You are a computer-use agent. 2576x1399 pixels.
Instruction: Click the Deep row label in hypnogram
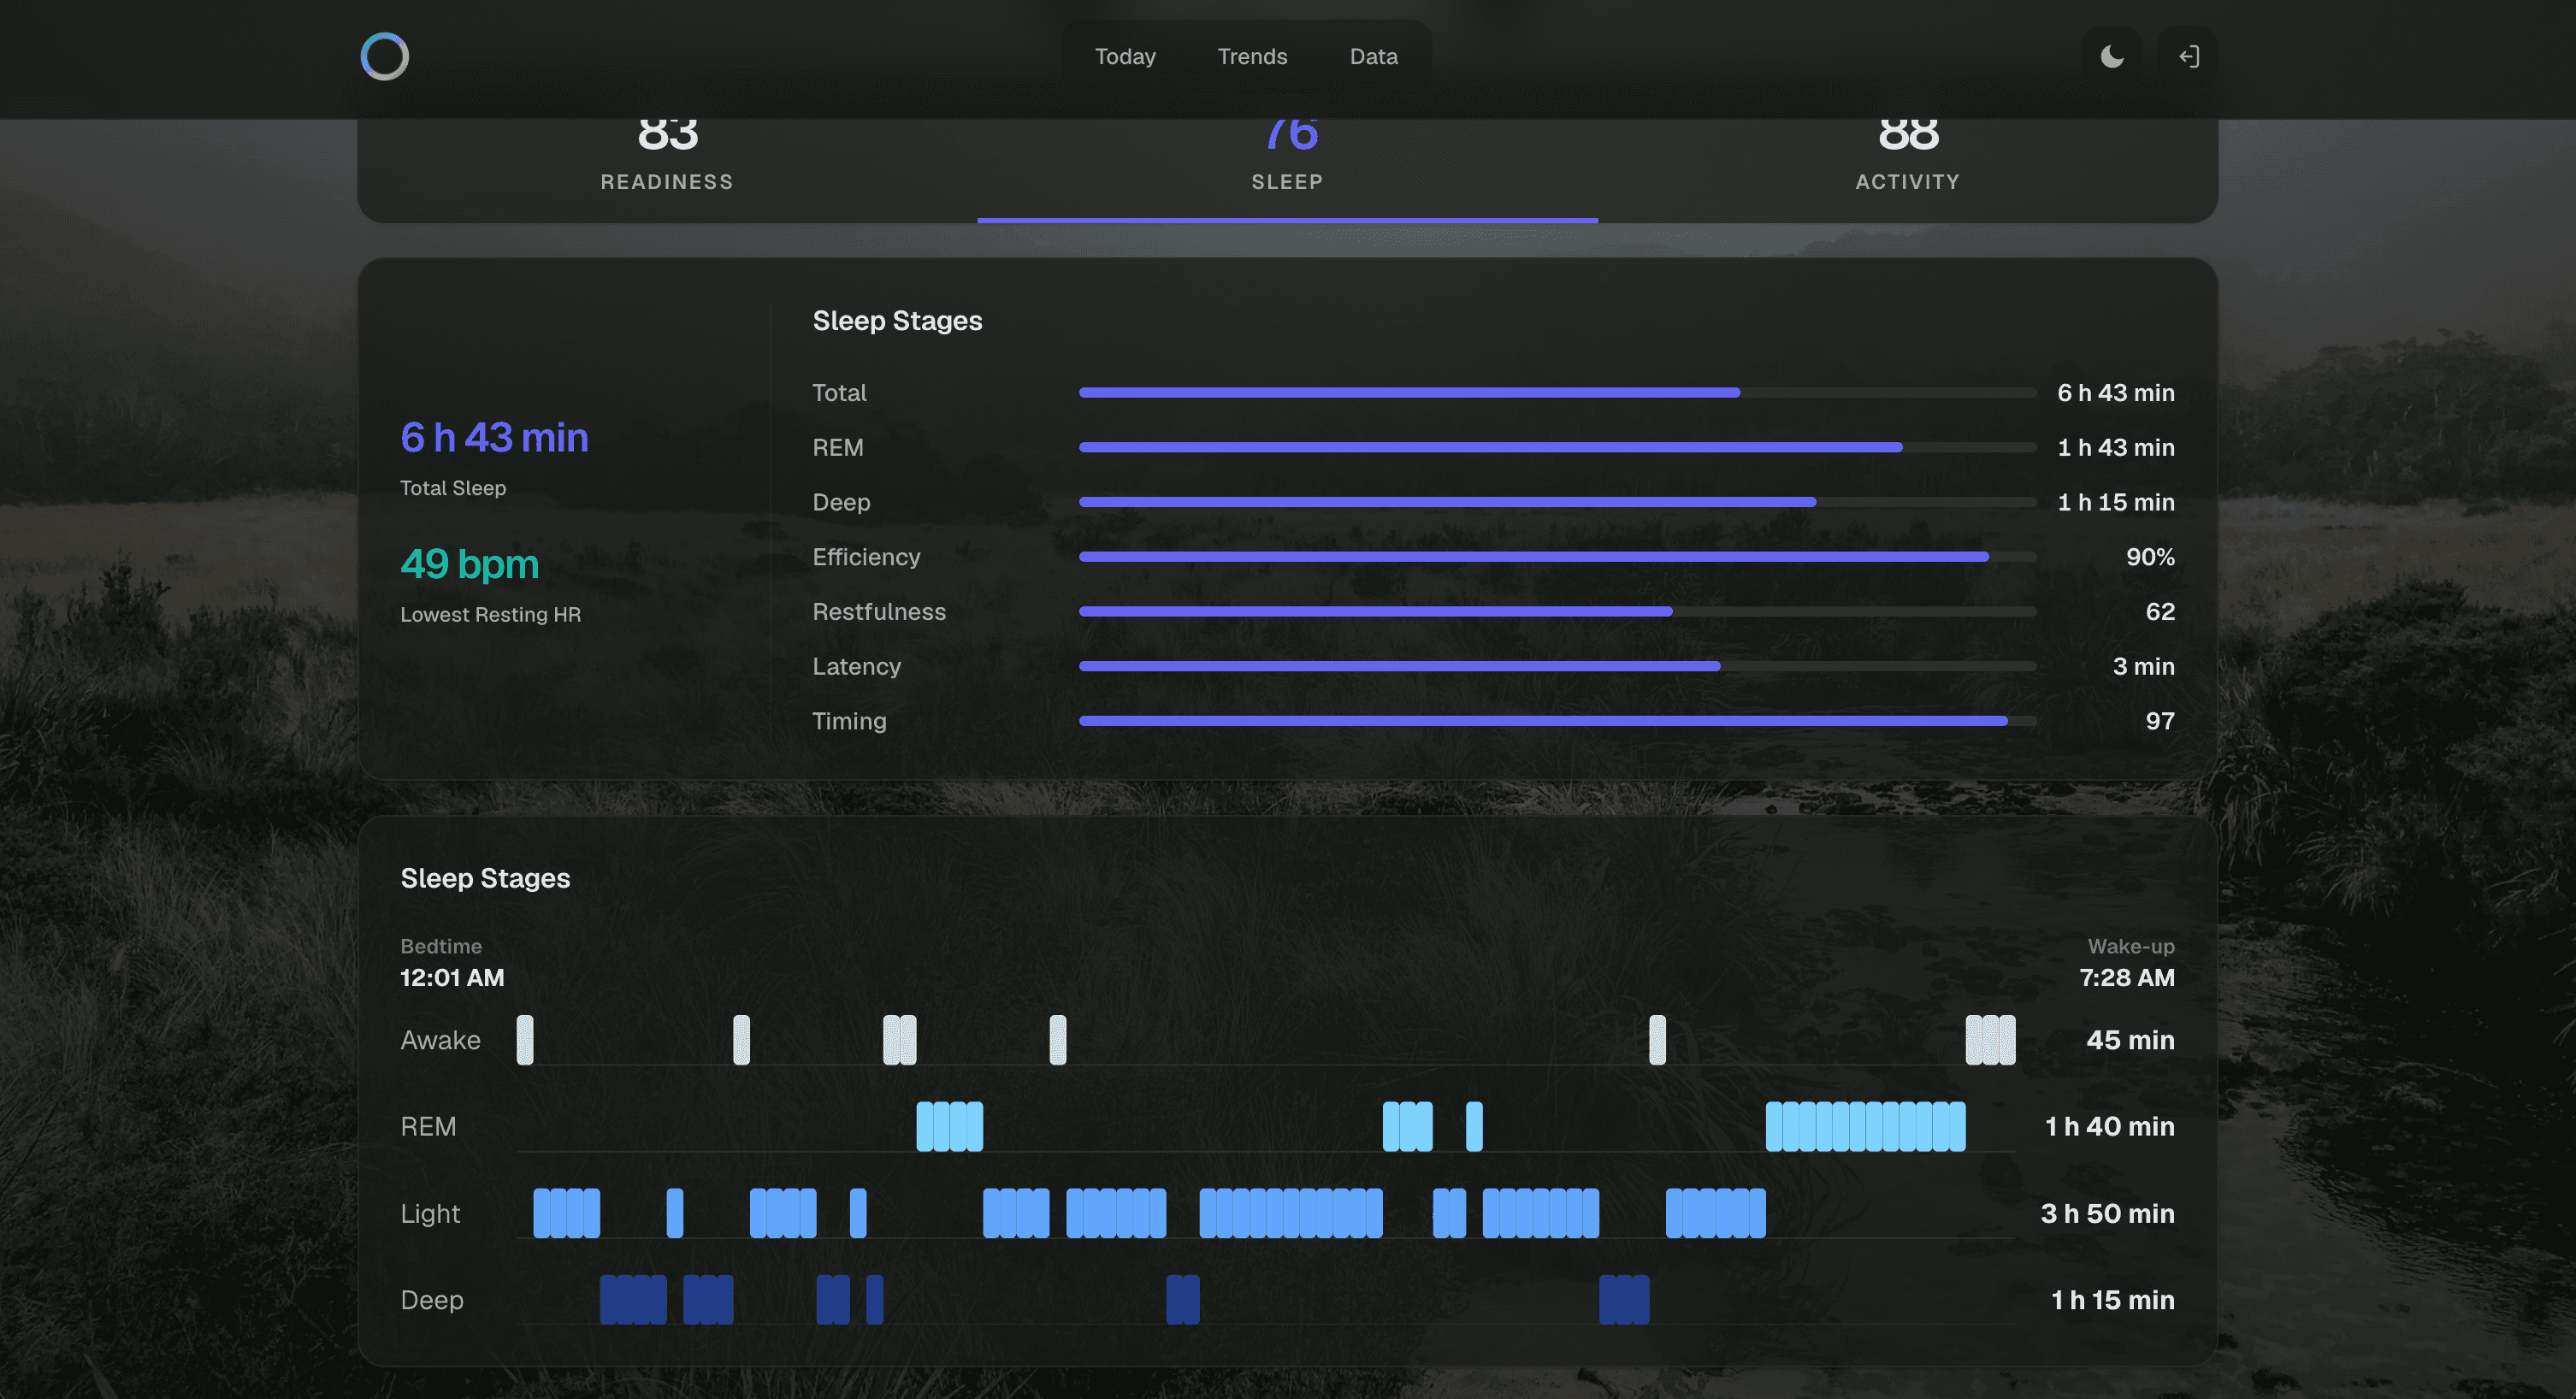click(432, 1300)
